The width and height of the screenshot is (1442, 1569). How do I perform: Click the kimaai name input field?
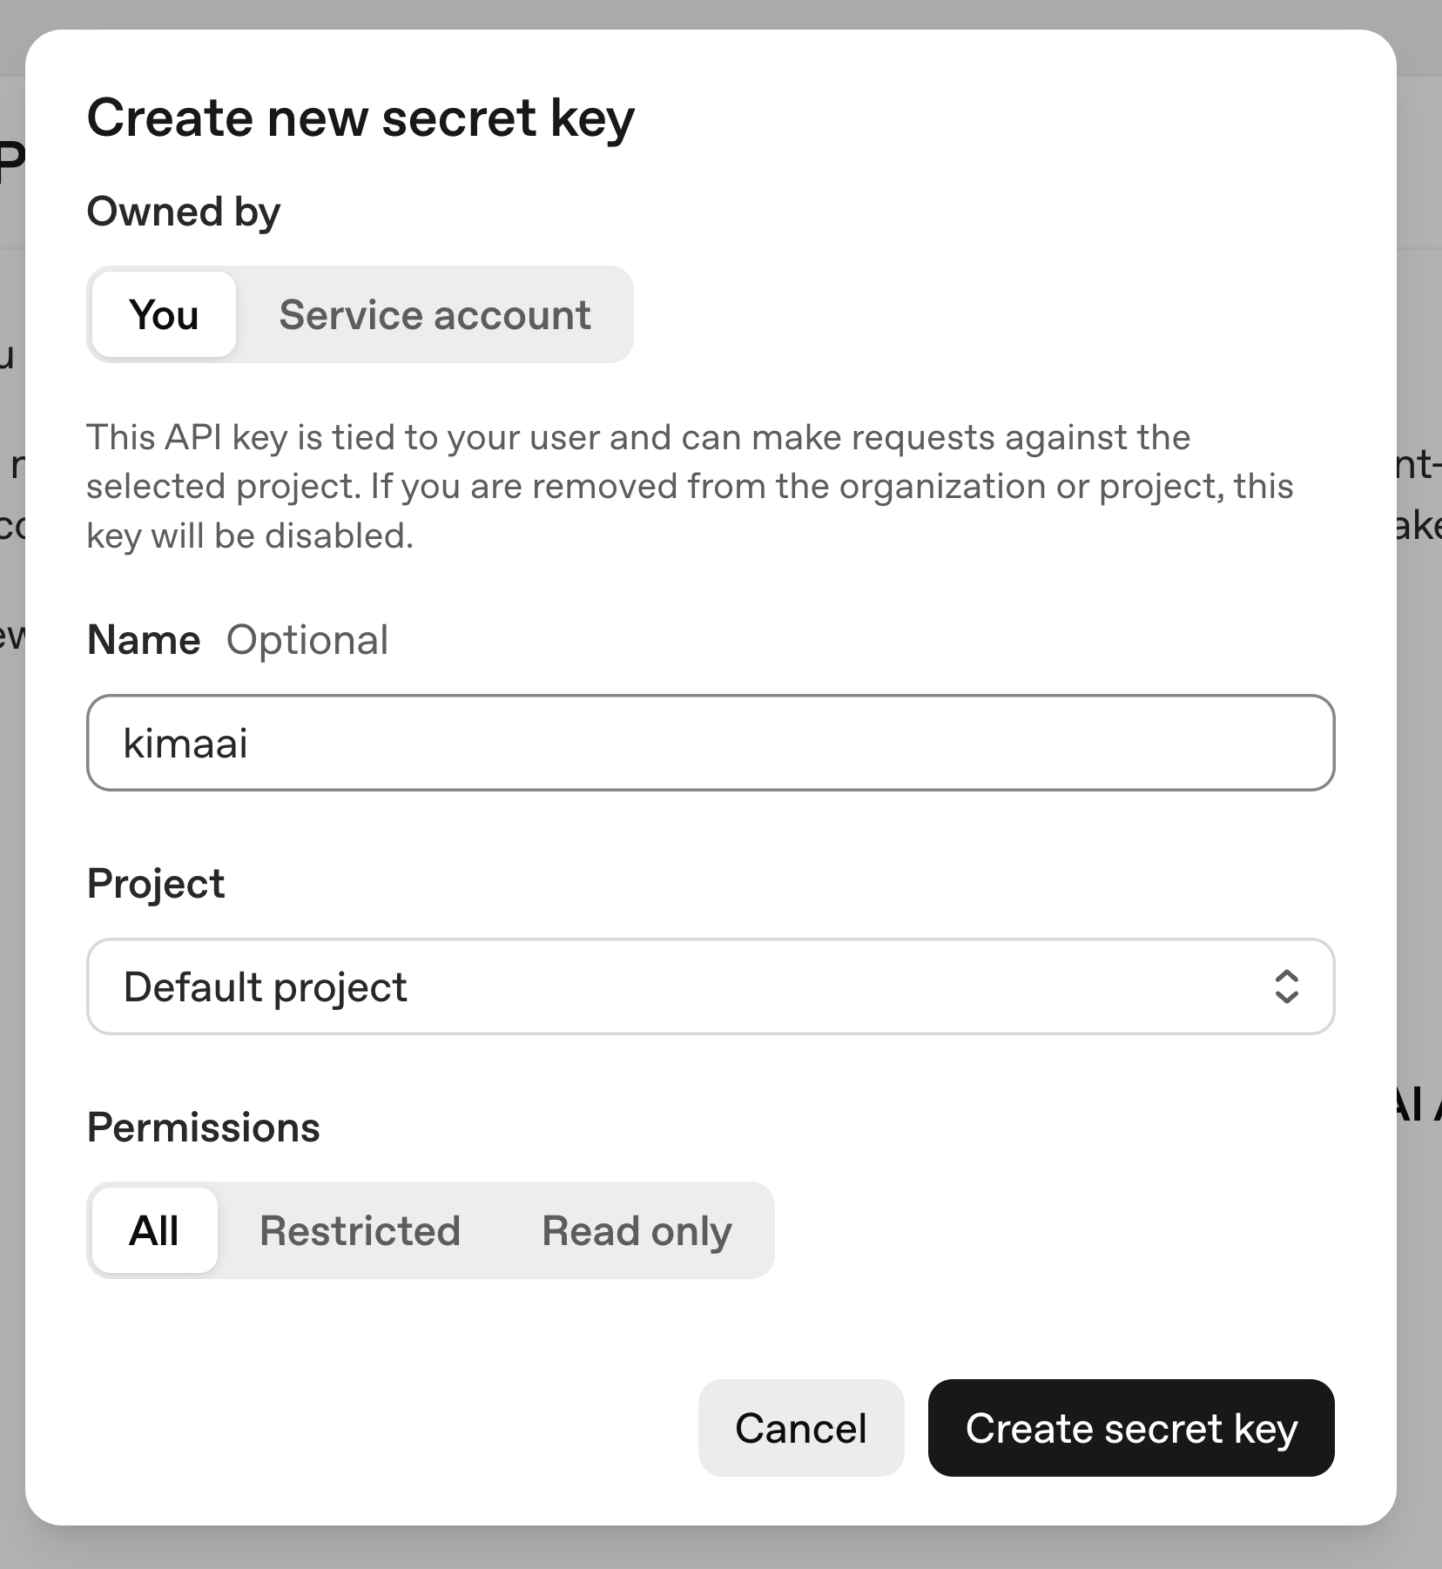(x=710, y=743)
